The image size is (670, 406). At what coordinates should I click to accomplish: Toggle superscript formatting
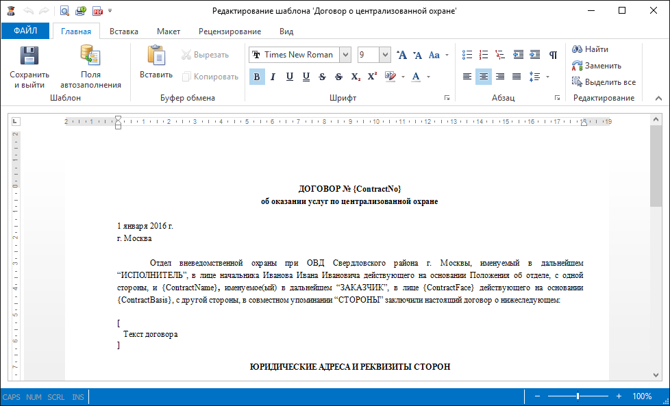[372, 77]
